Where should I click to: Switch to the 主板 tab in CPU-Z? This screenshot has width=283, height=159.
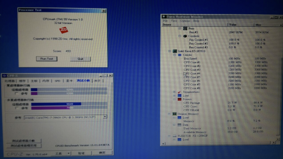pyautogui.click(x=34, y=81)
